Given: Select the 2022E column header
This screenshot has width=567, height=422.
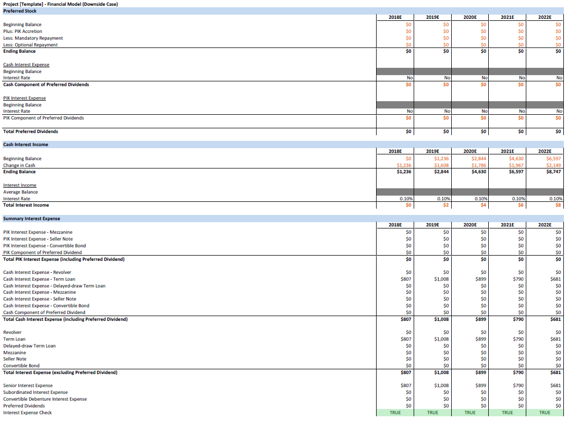Looking at the screenshot, I should pos(545,17).
